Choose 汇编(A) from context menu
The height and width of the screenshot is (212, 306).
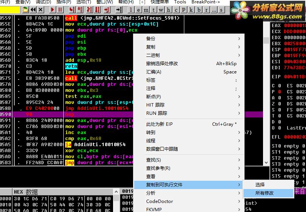(189, 72)
